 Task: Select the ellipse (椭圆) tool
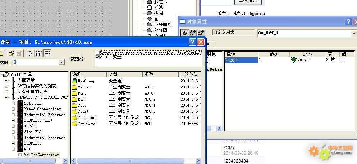(x=149, y=13)
